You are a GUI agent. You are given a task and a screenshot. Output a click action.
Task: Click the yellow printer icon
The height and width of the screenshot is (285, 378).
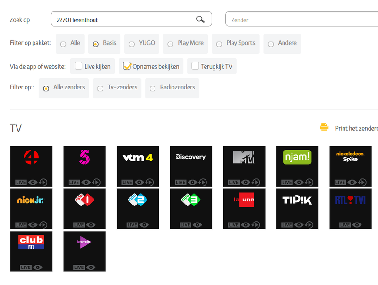[324, 127]
